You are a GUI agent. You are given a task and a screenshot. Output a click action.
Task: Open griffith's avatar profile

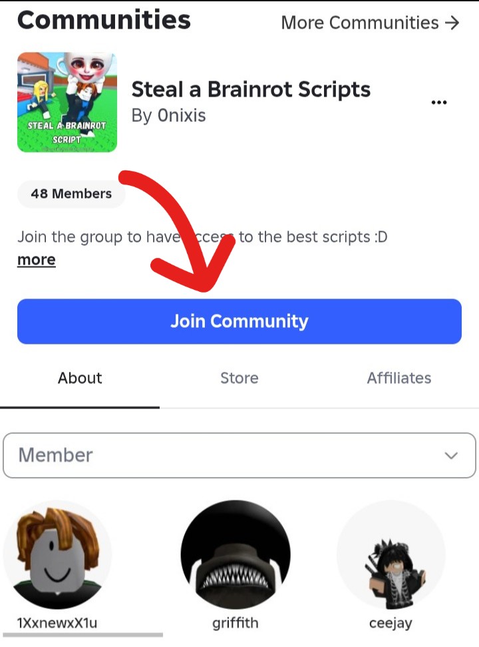236,554
